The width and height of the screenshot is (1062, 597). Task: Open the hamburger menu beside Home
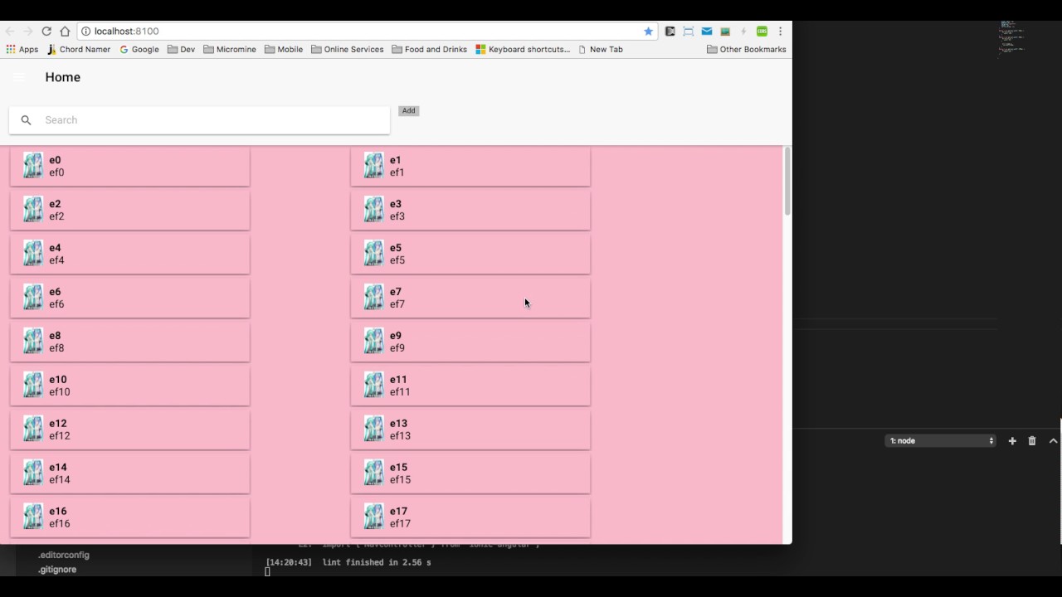tap(19, 77)
